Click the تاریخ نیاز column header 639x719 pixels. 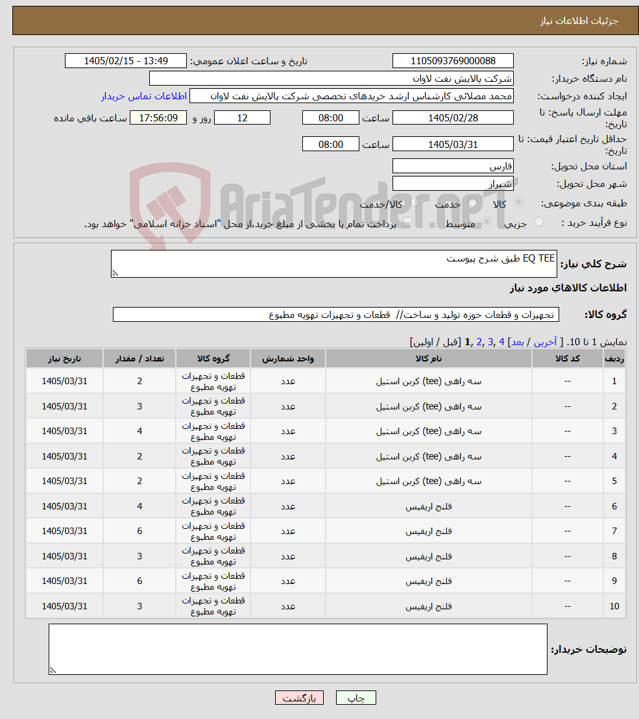pos(64,359)
